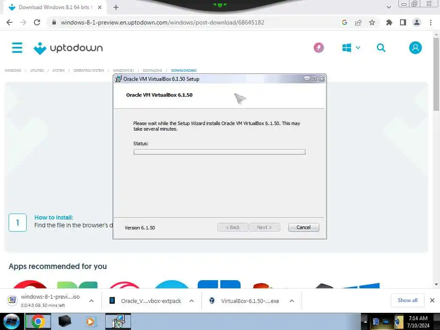Screen dimensions: 440x330
Task: Expand options for vbox-extpack download
Action: [x=192, y=301]
